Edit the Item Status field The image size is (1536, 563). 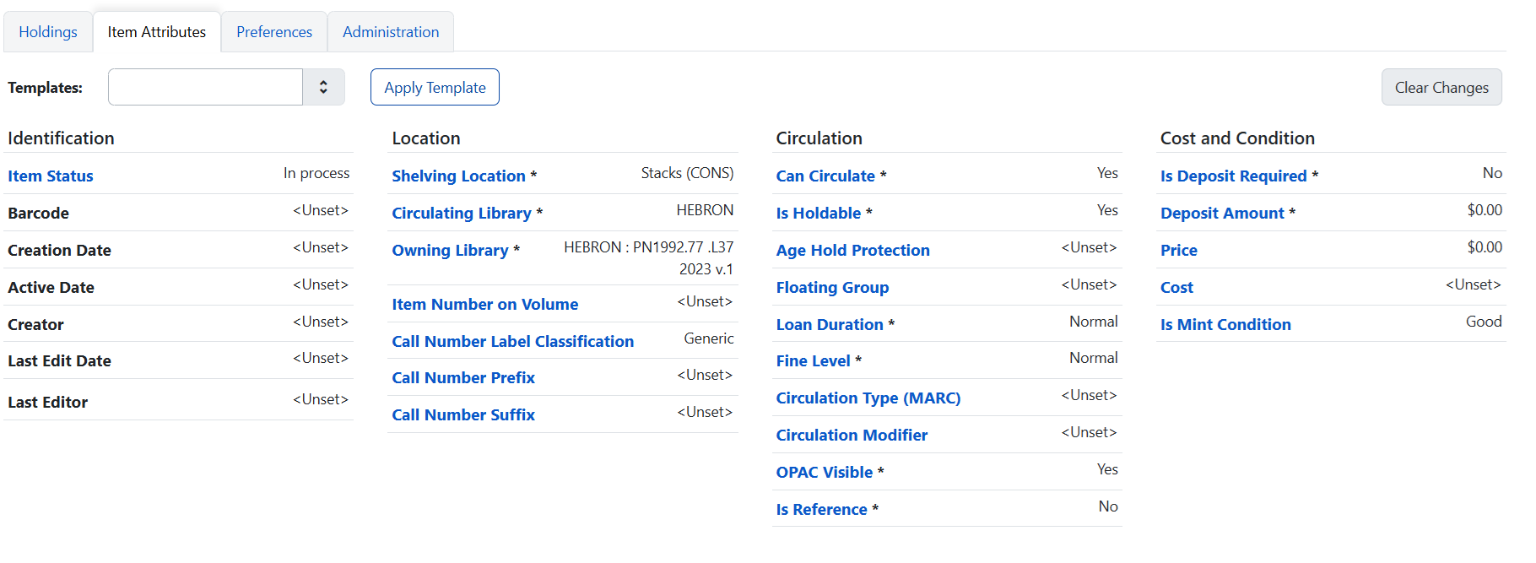(x=51, y=176)
